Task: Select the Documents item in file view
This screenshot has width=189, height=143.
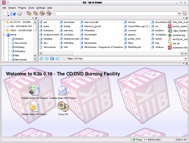Action: pyautogui.click(x=47, y=47)
